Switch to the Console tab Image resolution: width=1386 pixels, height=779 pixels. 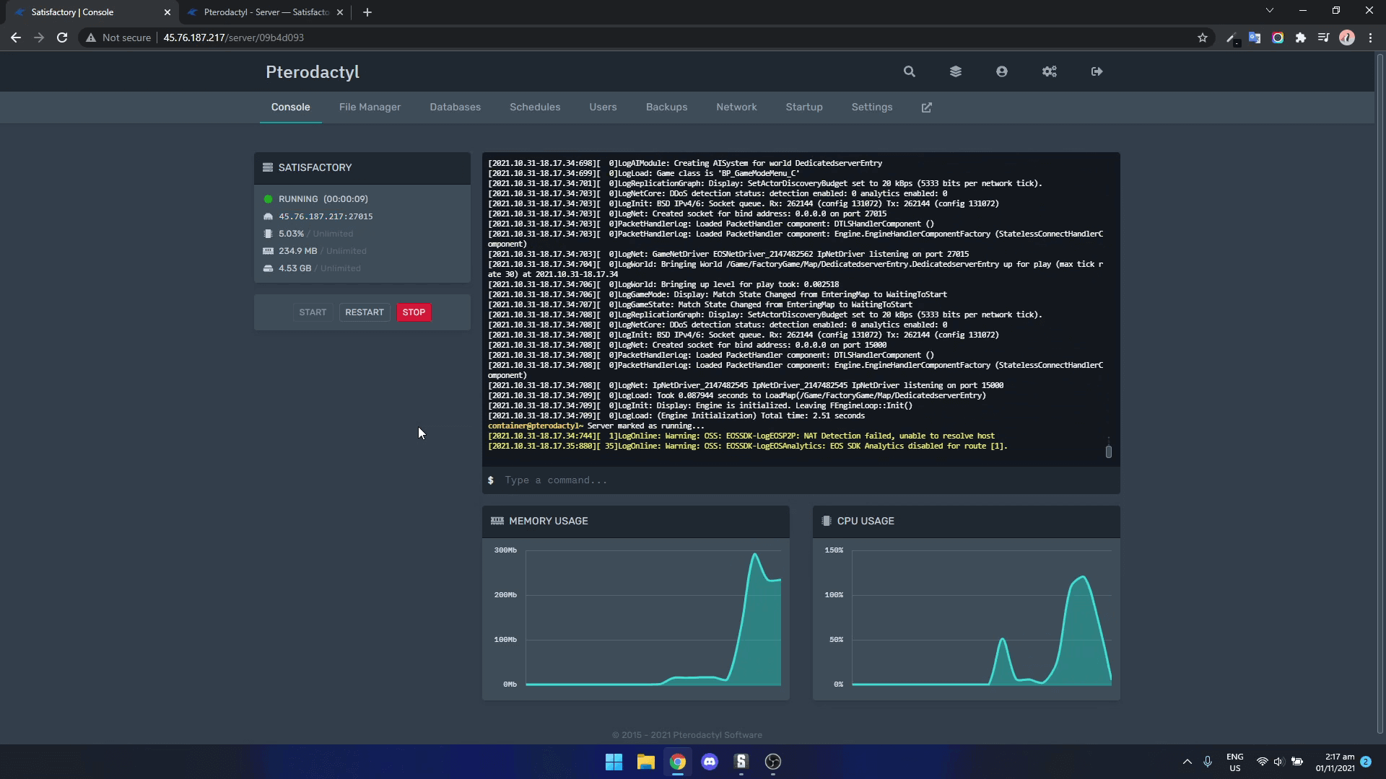pos(290,107)
